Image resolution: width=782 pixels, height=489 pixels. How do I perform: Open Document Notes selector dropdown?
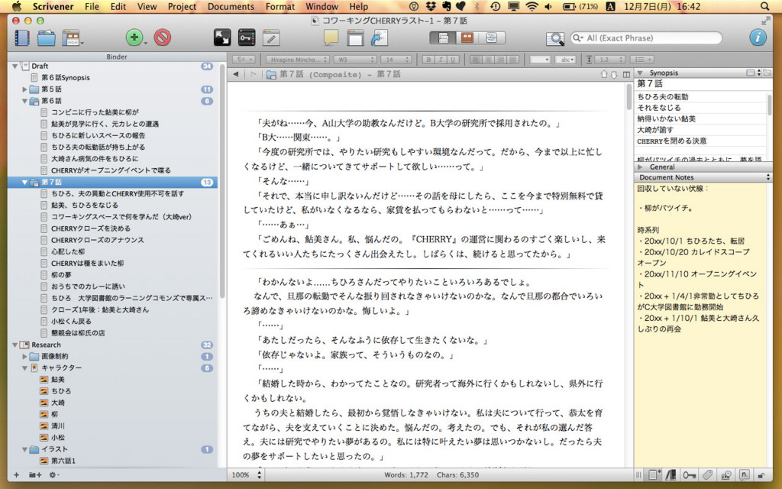(x=703, y=177)
